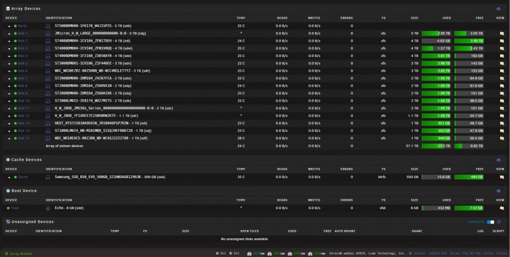
Task: Browse Disk 12 using its view icon
Action: tap(502, 116)
